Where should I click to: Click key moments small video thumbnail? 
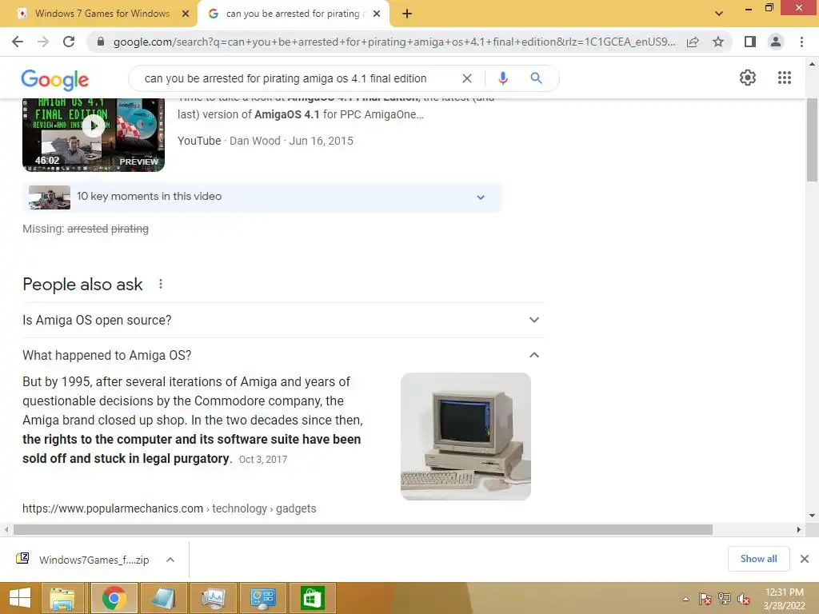point(50,197)
